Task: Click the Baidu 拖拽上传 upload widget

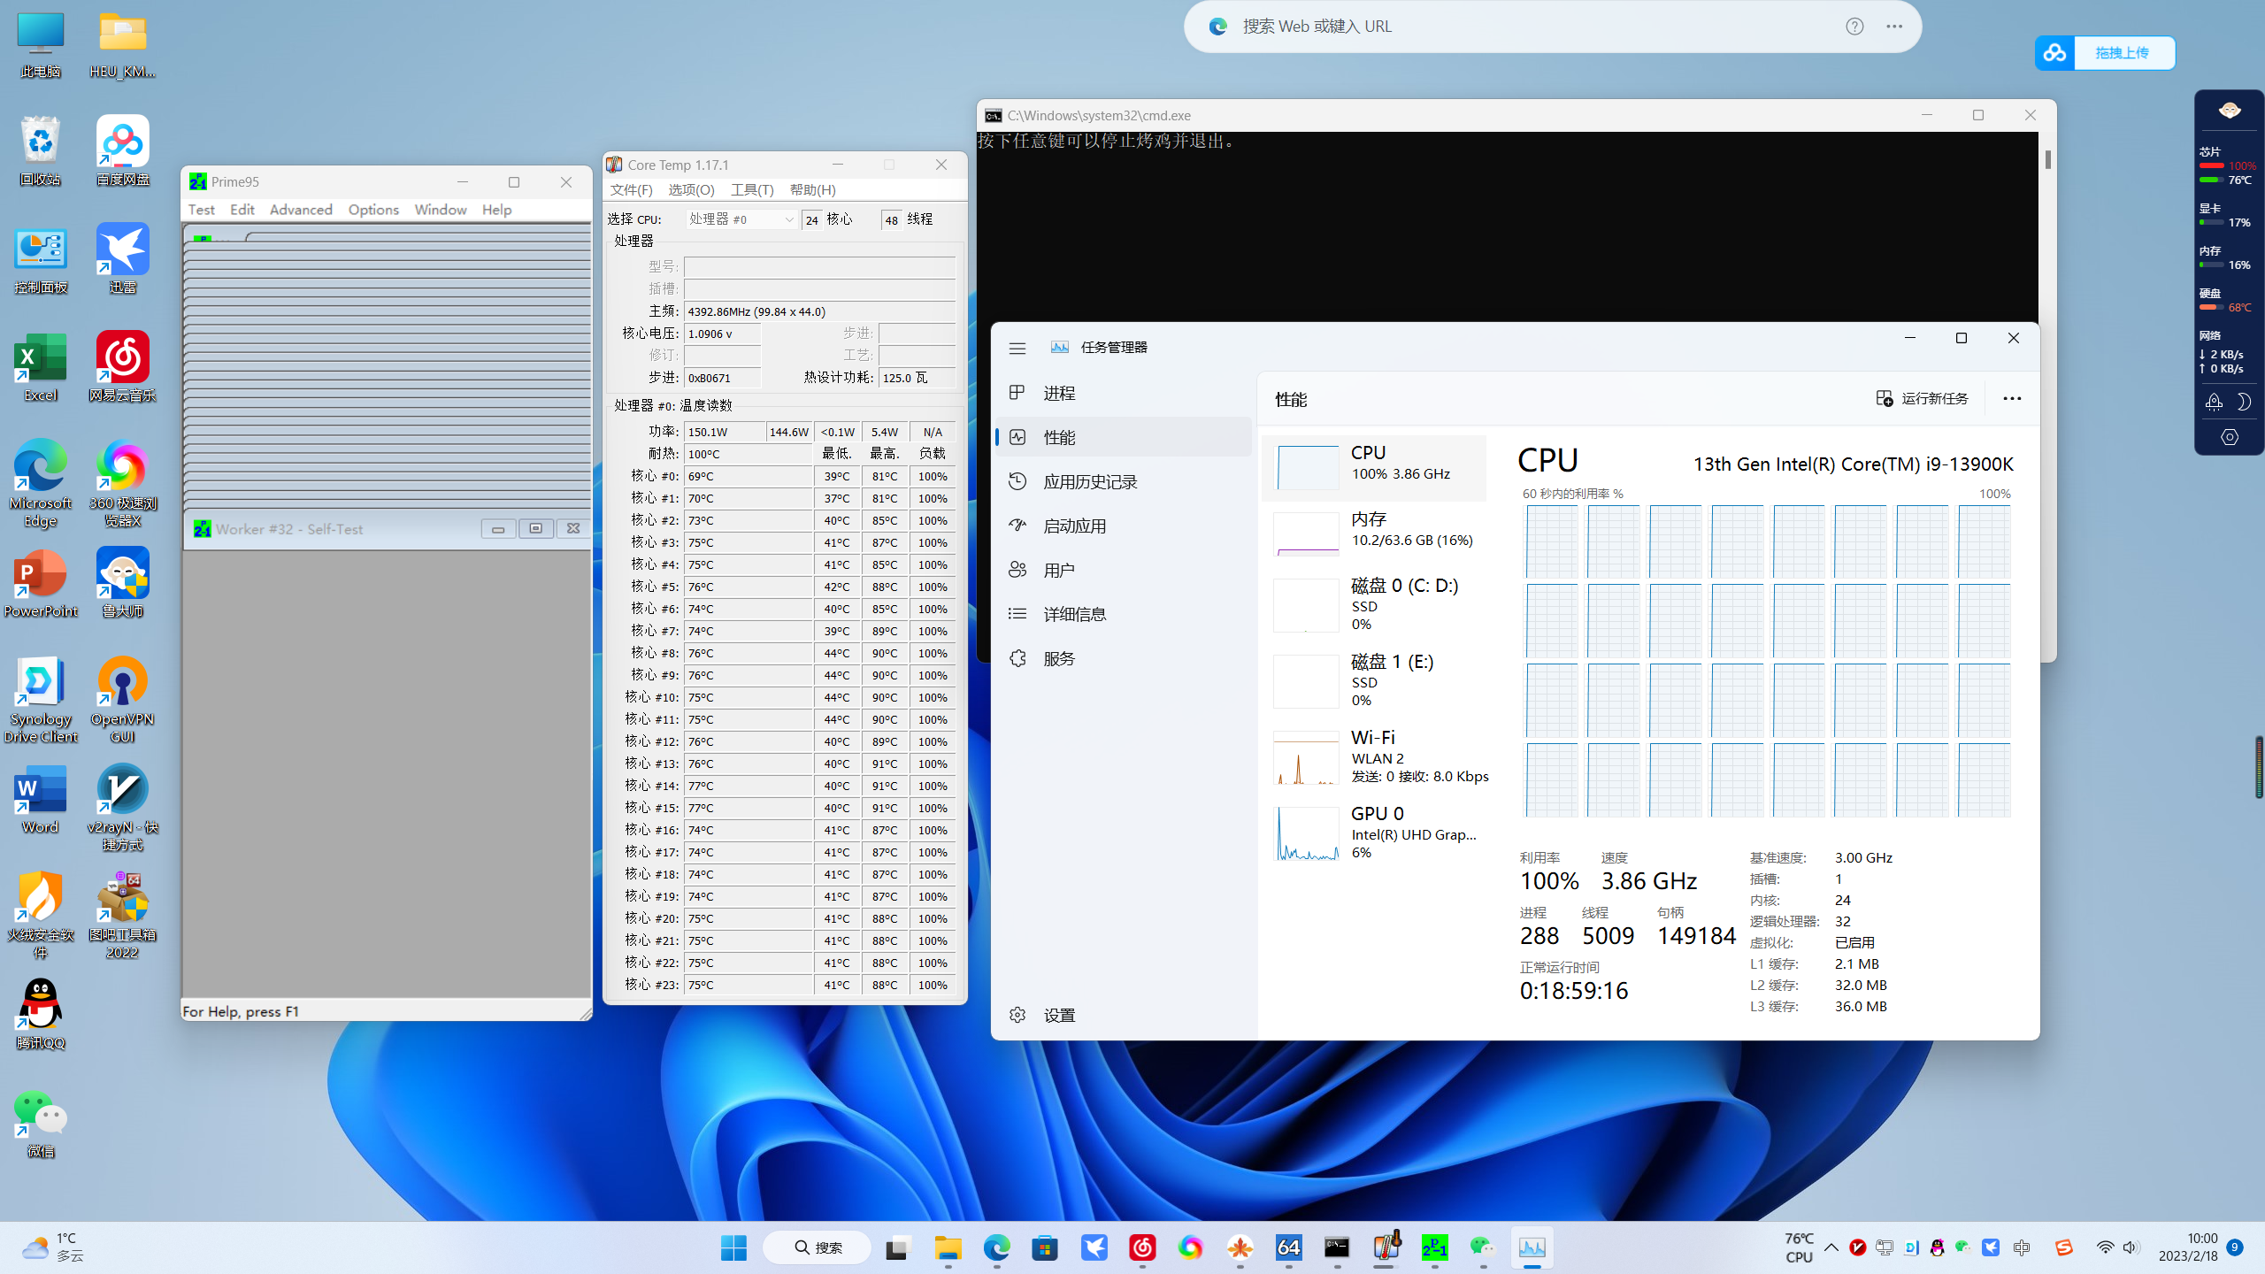Action: (2104, 53)
